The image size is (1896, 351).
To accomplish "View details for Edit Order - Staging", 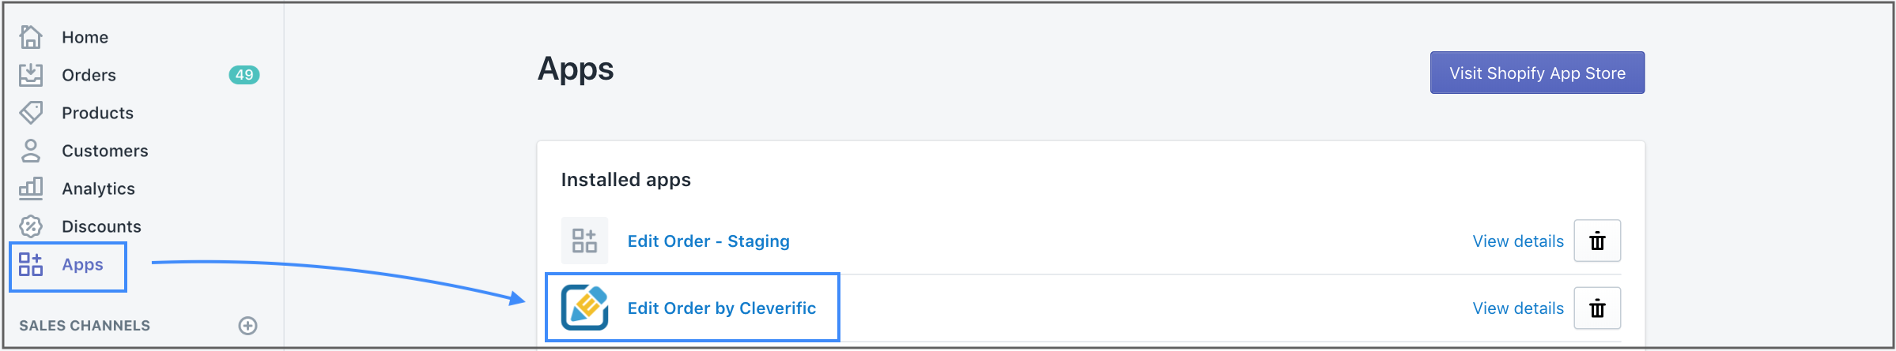I will click(x=1518, y=241).
